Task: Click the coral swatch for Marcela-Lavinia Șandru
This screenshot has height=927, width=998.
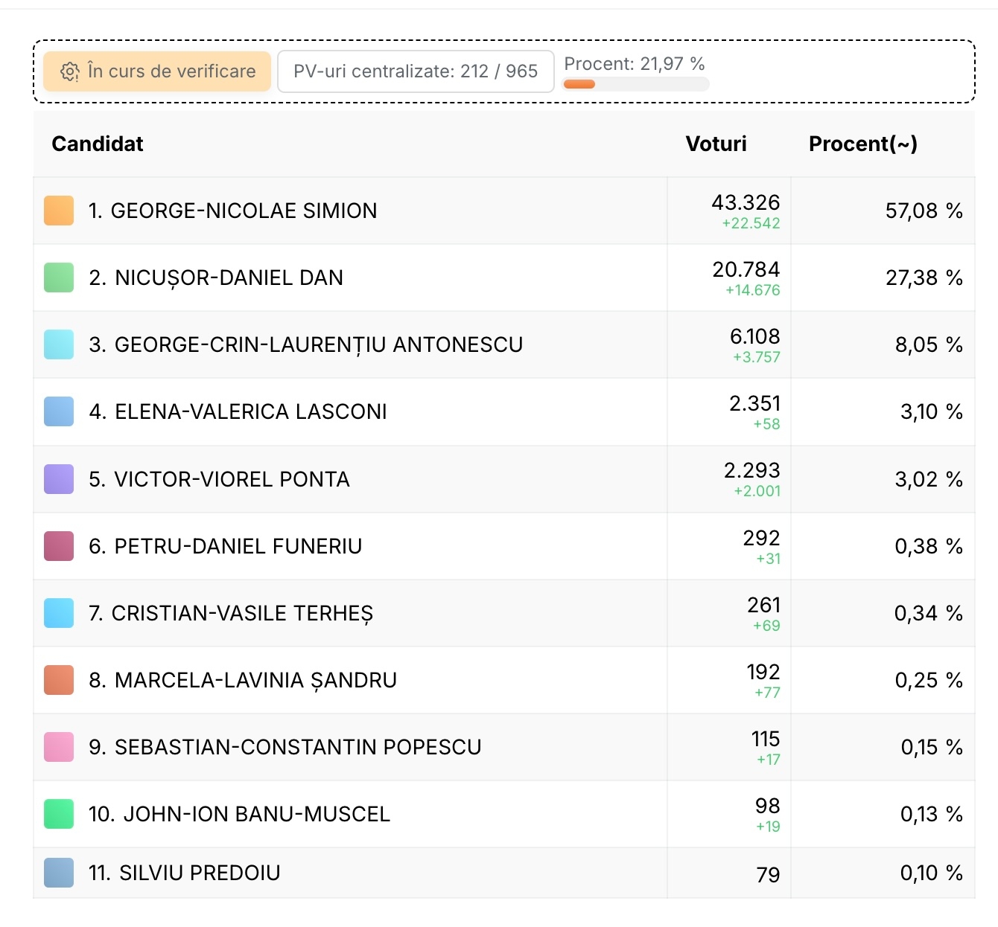Action: [59, 680]
